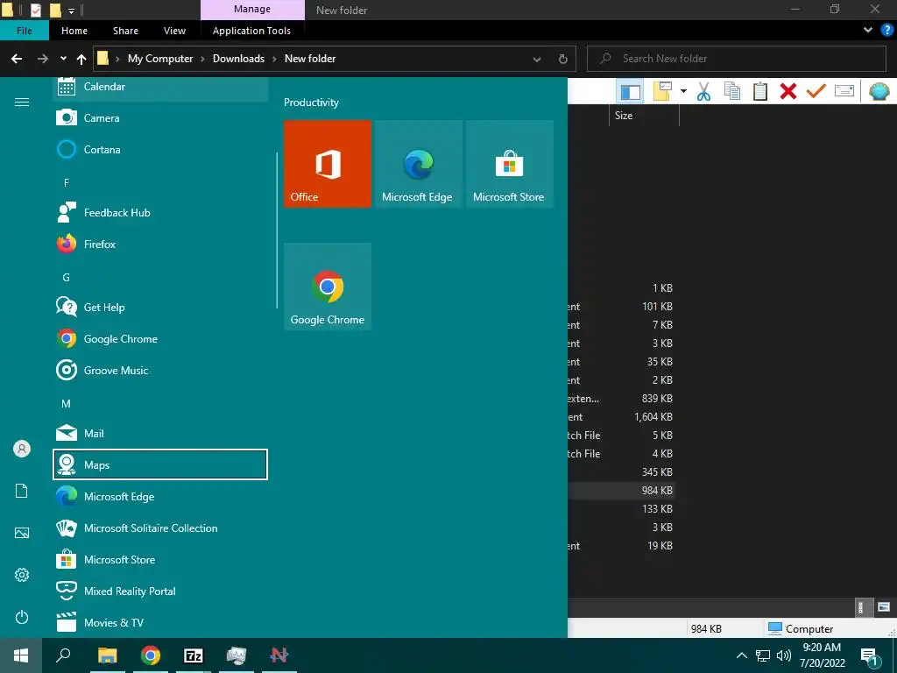Open dropdown arrow beside folder options icon
Image resolution: width=897 pixels, height=673 pixels.
(683, 91)
